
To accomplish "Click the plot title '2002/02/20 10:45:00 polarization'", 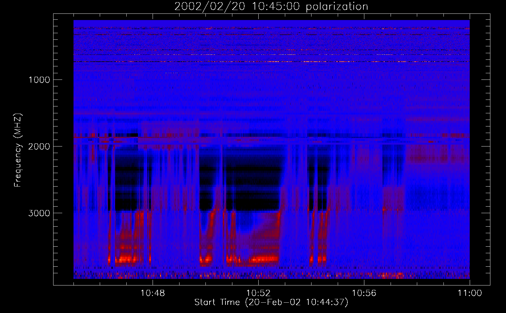I will point(271,7).
